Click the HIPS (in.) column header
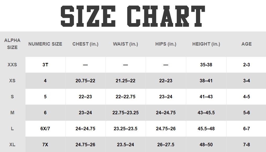Image resolution: width=266 pixels, height=152 pixels. click(x=166, y=44)
